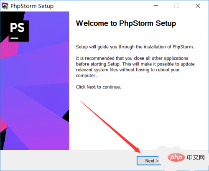This screenshot has height=171, width=209.
Task: Click the pink shape at banner bottom-left
Action: 3,125
